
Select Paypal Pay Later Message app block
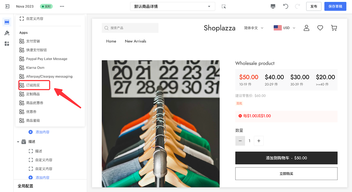(x=46, y=59)
